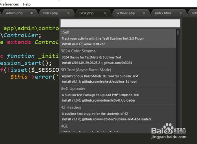The image size is (197, 144).
Task: Select the 42 Headers package
Action: coord(118,114)
